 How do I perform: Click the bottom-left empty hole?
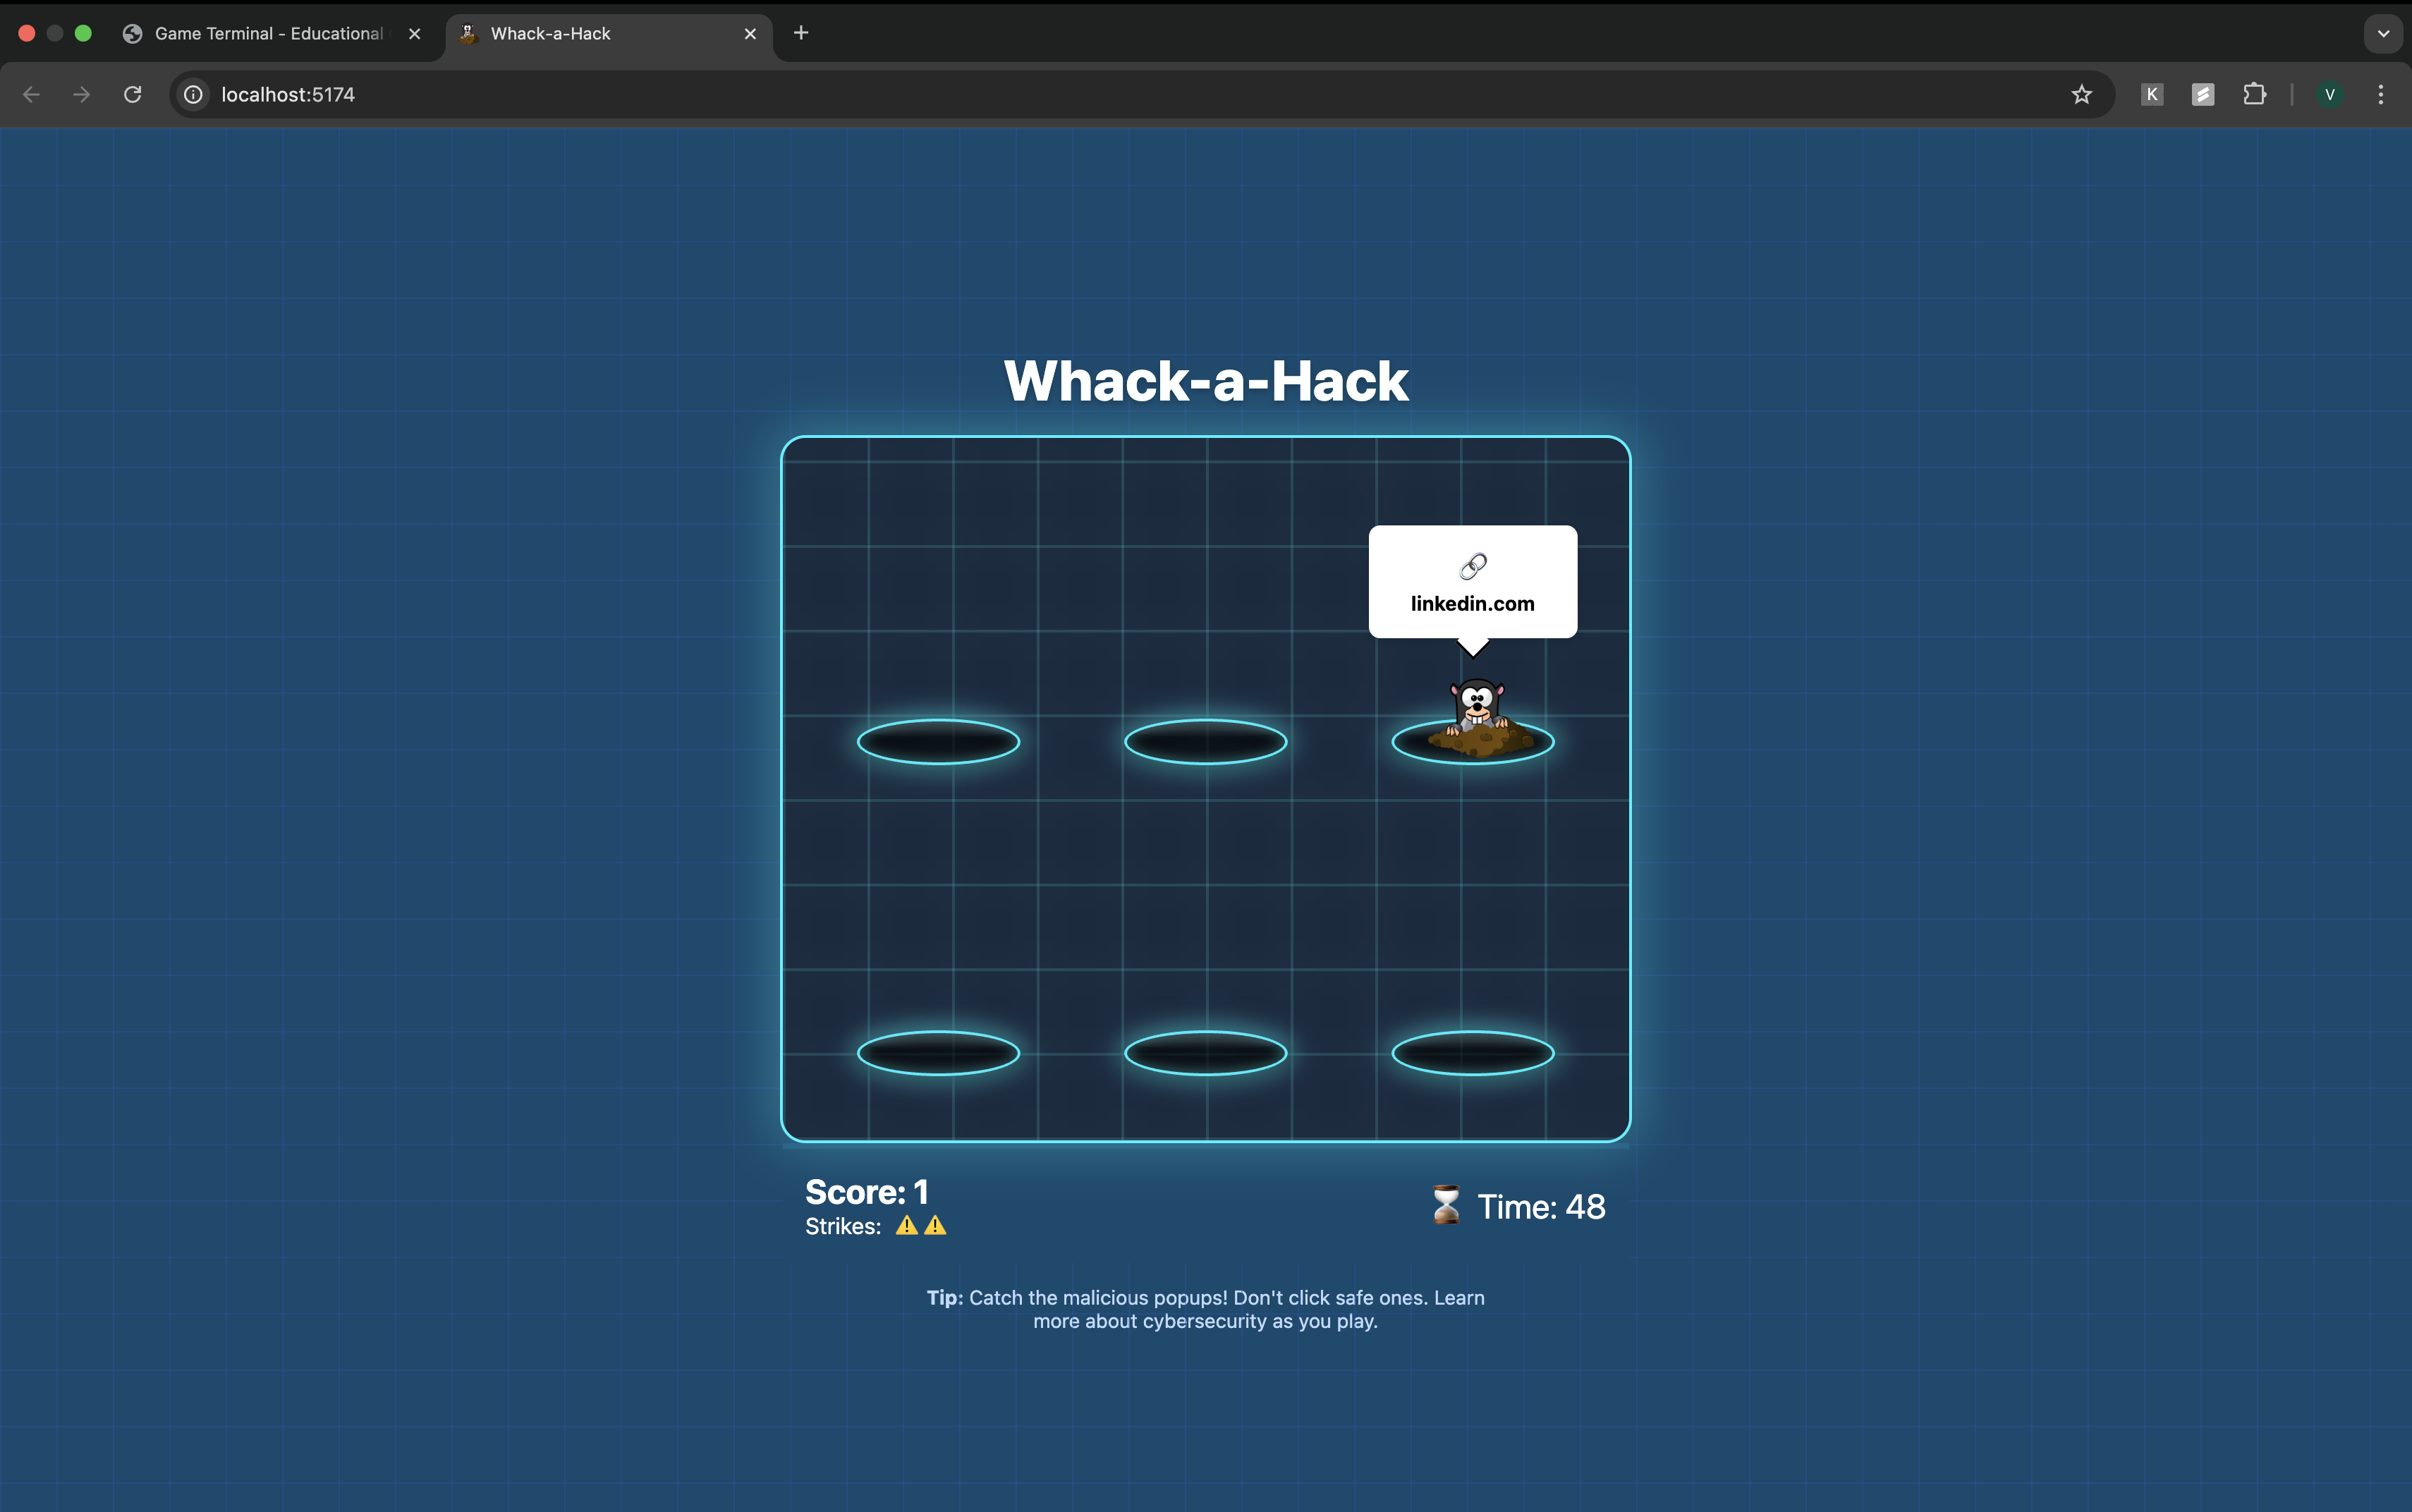click(x=938, y=1053)
